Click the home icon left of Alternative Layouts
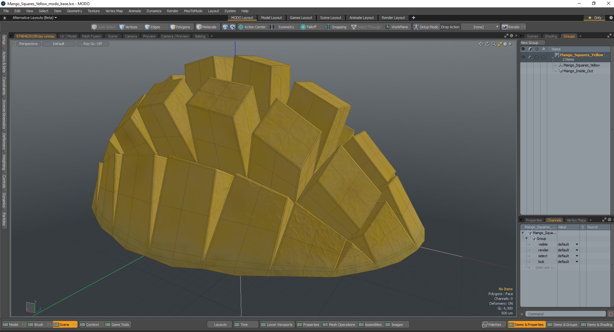The width and height of the screenshot is (614, 332). [4, 18]
